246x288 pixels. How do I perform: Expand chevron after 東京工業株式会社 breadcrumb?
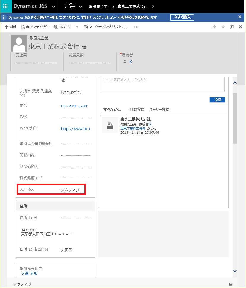[x=153, y=7]
